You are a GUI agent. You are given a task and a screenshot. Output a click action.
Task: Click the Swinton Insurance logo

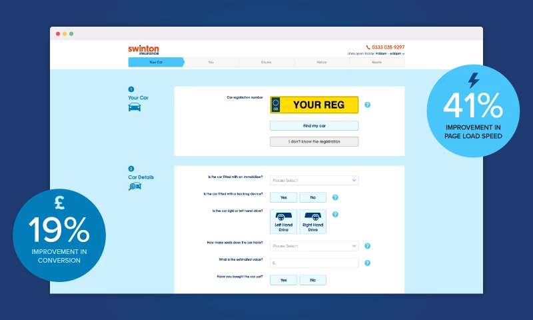coord(143,49)
